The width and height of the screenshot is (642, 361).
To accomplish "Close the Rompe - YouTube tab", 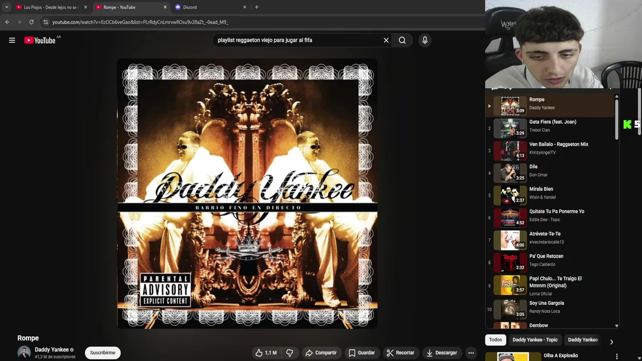I will click(x=165, y=7).
